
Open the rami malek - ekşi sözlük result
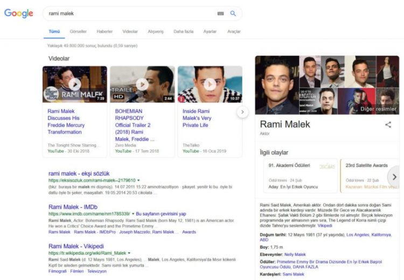(x=79, y=173)
